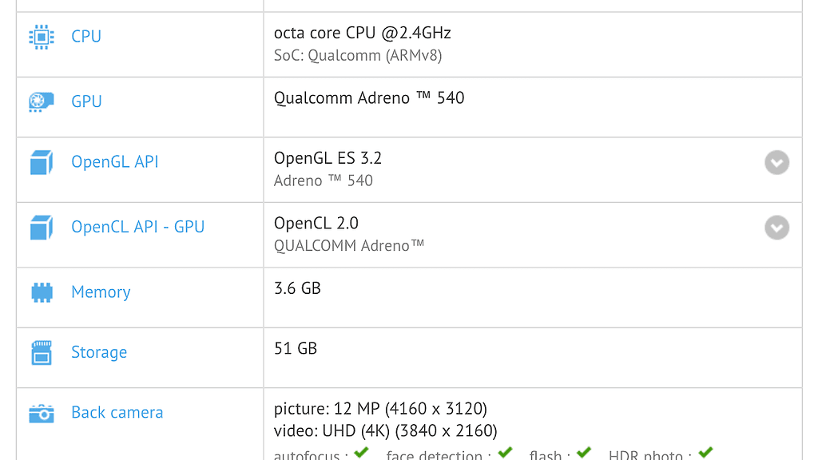The width and height of the screenshot is (818, 460).
Task: Open the CPU label link
Action: [86, 37]
